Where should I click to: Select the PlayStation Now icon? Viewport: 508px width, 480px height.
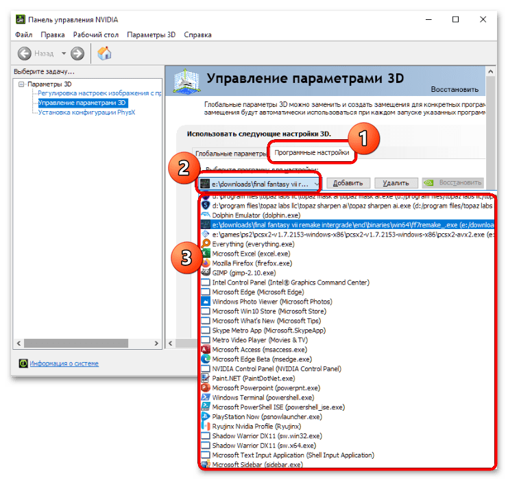click(x=206, y=416)
